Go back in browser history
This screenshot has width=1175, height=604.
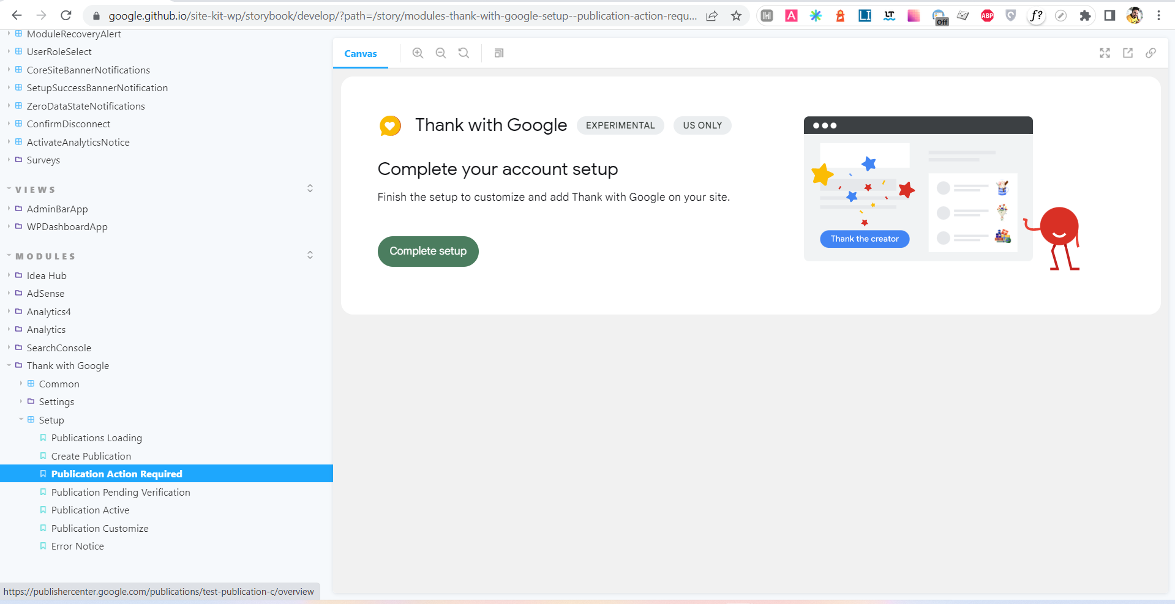pos(17,15)
